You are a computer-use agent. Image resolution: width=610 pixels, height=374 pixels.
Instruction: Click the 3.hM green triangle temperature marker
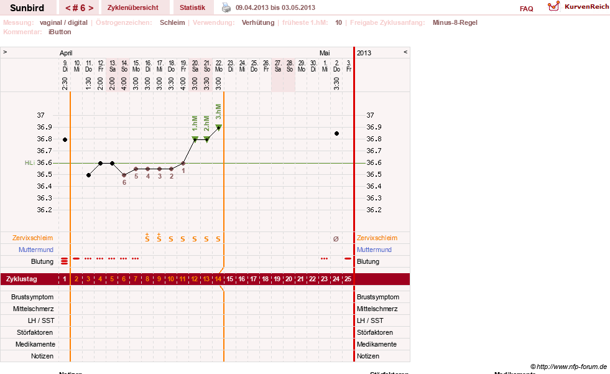(x=219, y=127)
